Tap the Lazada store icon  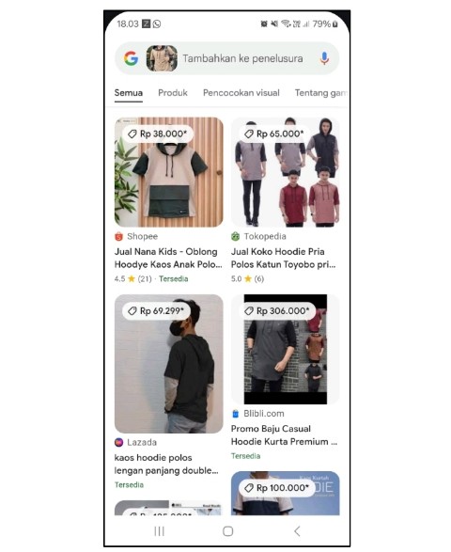[119, 442]
